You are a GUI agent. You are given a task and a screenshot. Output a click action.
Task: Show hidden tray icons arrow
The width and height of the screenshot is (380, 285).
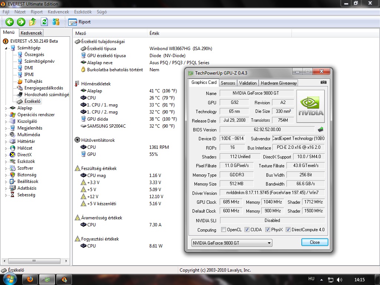(x=321, y=280)
